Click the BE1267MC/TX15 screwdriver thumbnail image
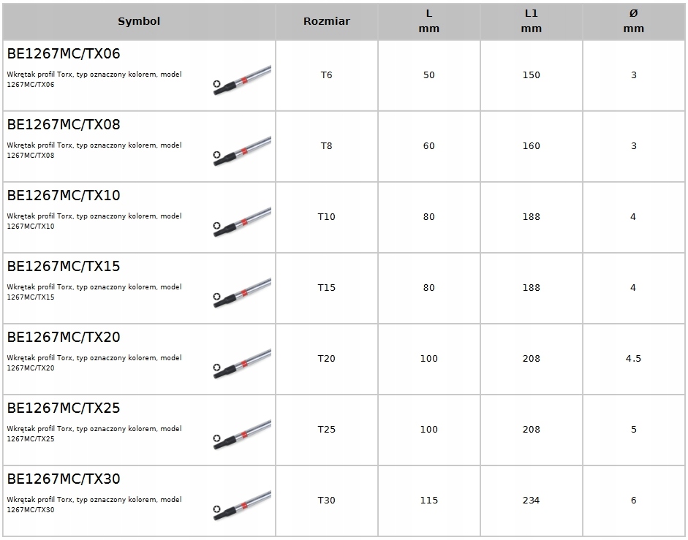 [x=242, y=292]
